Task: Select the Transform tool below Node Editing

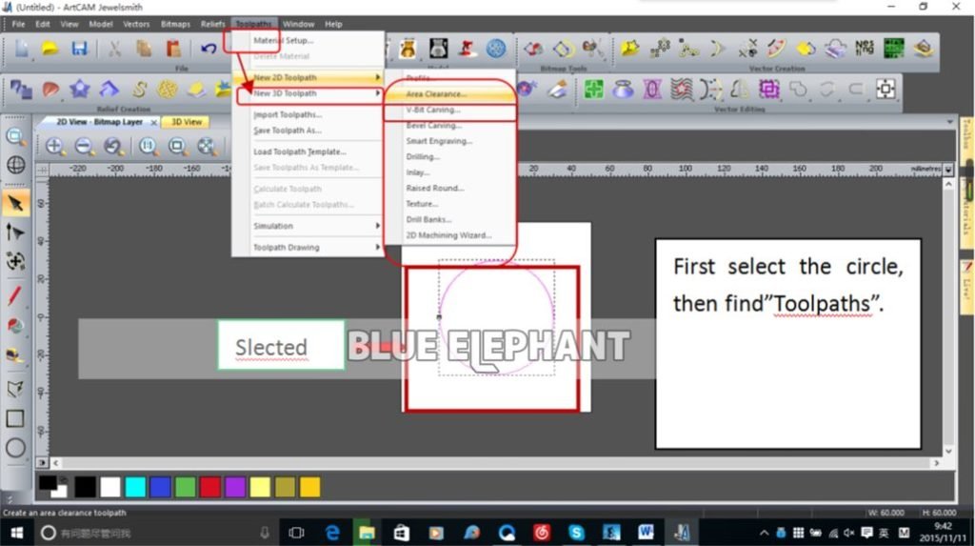Action: [15, 261]
